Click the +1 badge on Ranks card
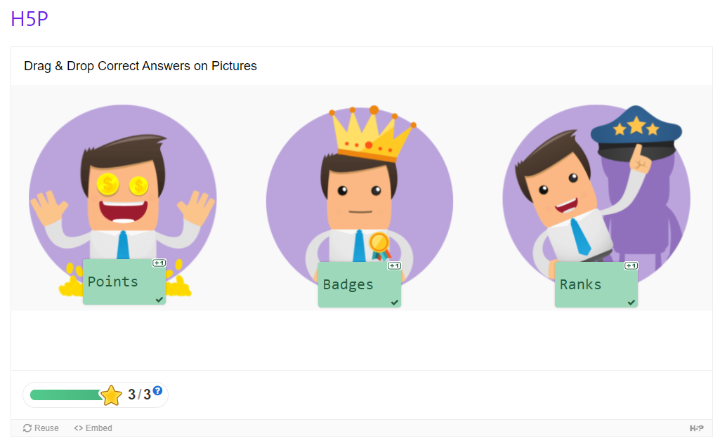Screen dimensions: 720x443 631,266
